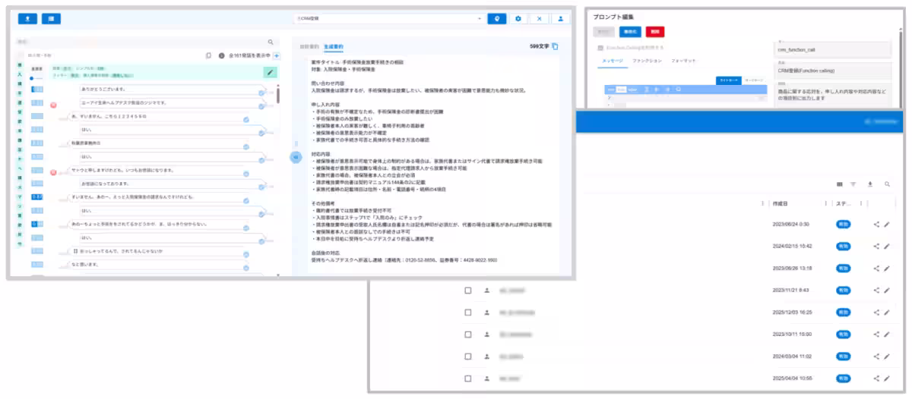
Task: Check the box for 2023/11/21 8:43 row
Action: point(468,290)
